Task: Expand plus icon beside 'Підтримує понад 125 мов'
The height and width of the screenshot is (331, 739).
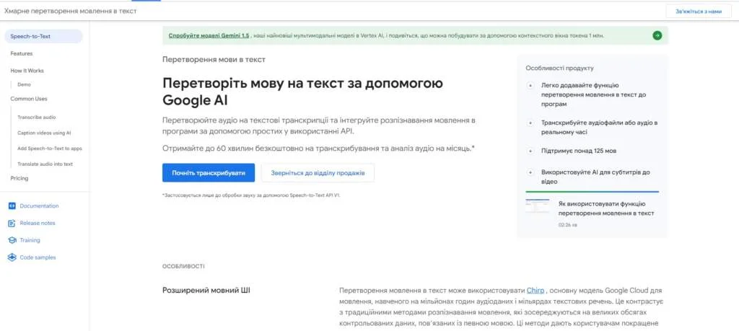Action: 530,151
